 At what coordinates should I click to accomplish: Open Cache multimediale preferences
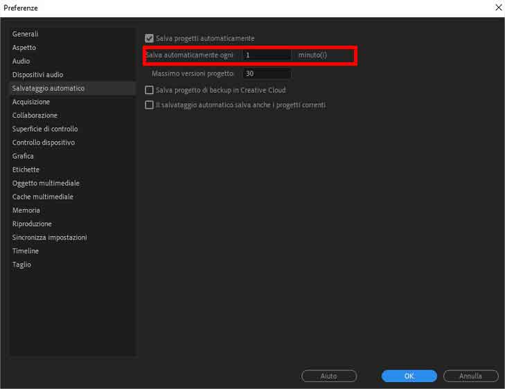tap(43, 197)
